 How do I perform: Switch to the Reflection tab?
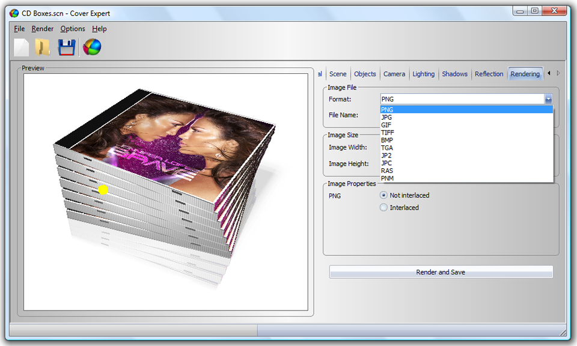coord(489,74)
